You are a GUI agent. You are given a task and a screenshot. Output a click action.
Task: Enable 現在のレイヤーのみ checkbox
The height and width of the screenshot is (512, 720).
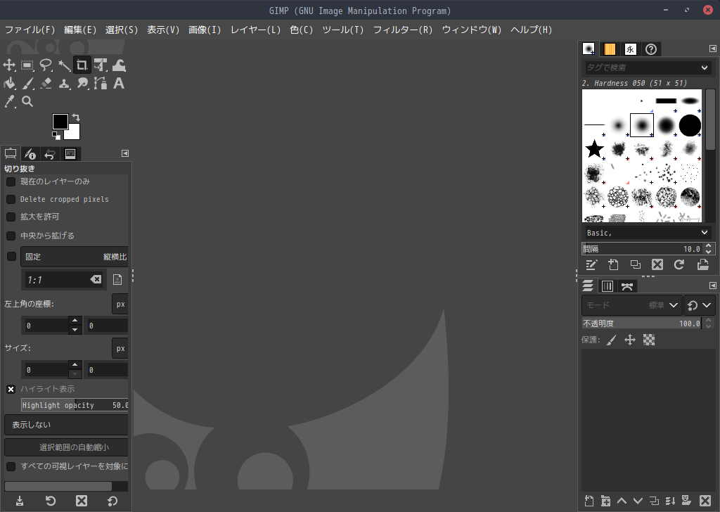(x=11, y=182)
